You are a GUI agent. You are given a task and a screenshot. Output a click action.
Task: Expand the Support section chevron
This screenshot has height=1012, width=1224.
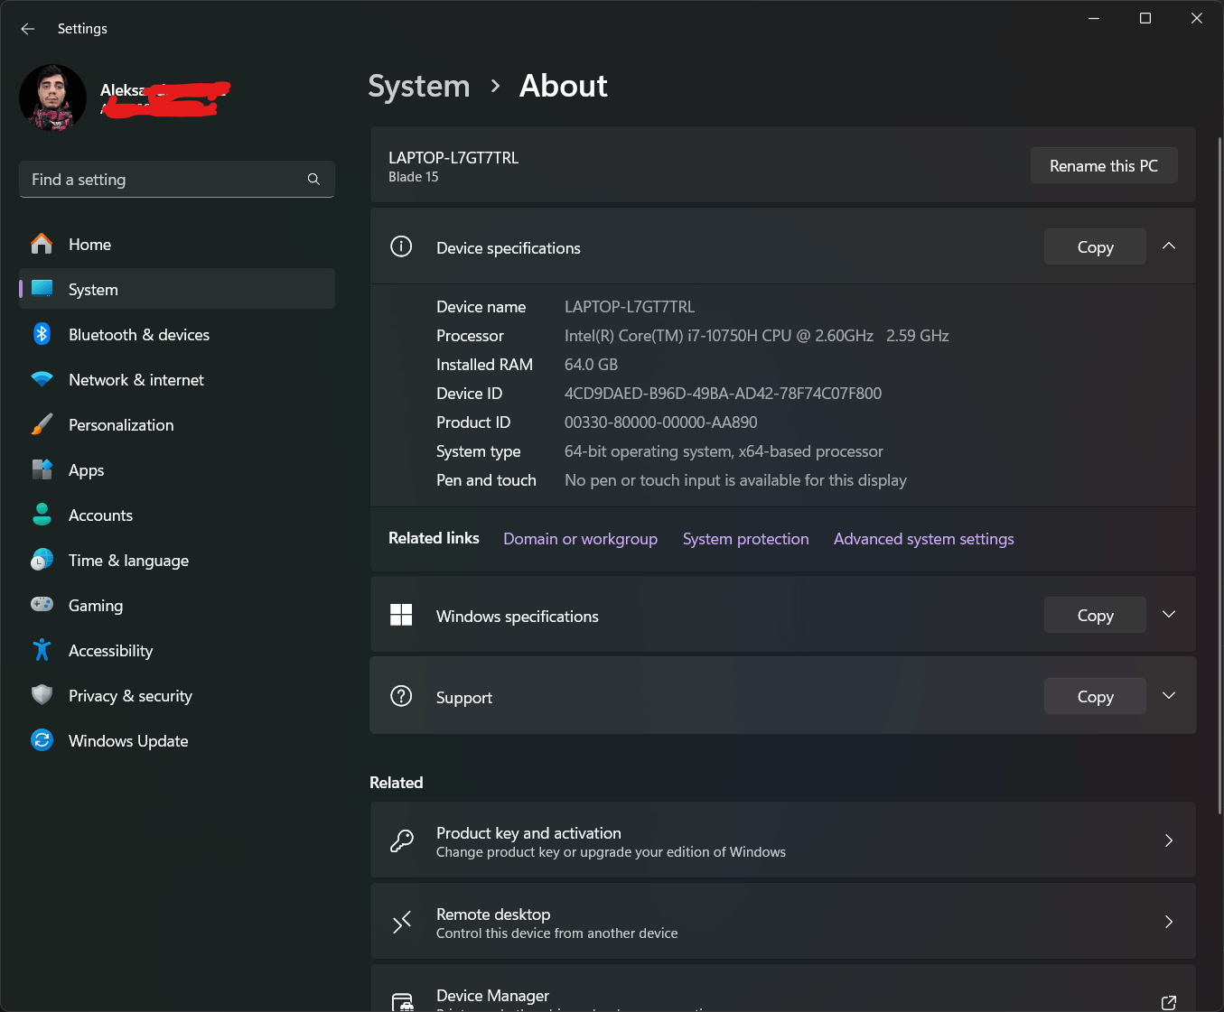point(1169,696)
